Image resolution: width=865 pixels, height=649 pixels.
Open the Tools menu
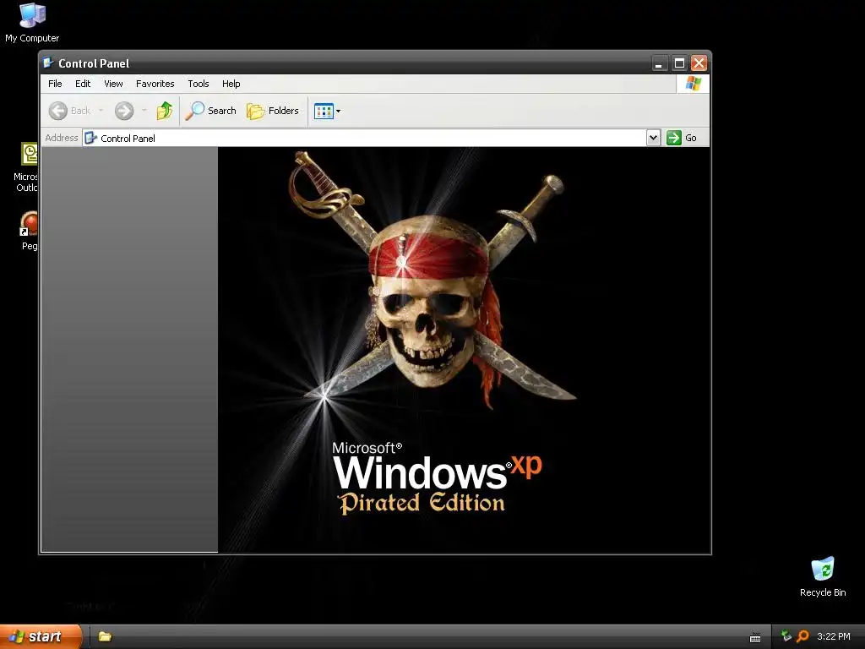pos(198,84)
